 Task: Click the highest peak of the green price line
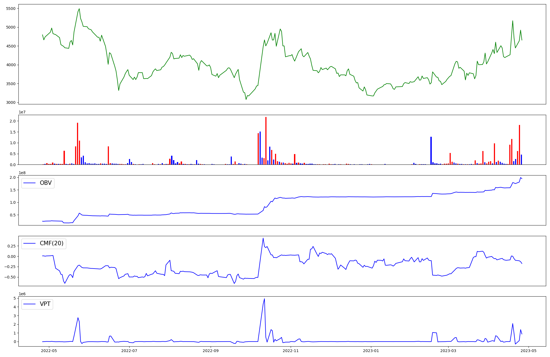pos(79,9)
